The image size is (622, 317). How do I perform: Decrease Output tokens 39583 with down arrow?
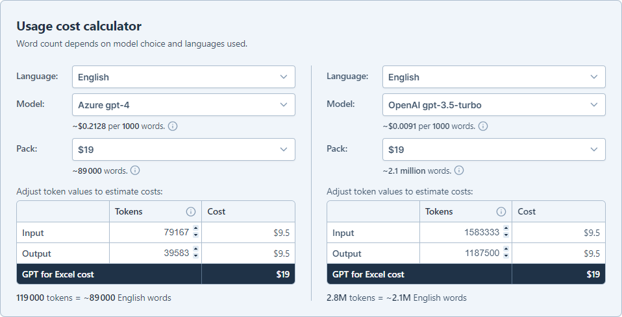(x=195, y=255)
